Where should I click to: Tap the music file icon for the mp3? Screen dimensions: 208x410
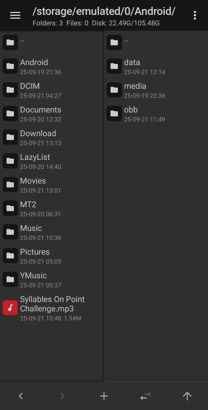pyautogui.click(x=10, y=307)
